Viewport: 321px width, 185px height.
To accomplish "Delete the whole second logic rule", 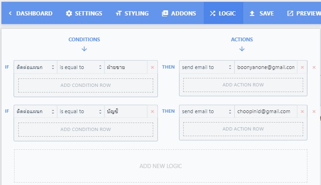I will point(314,111).
